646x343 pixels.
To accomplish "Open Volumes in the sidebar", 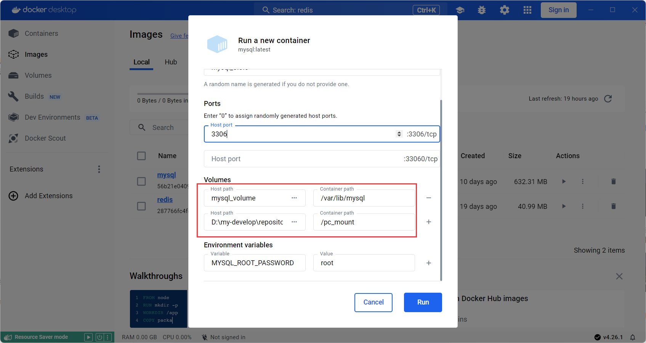I will [38, 75].
